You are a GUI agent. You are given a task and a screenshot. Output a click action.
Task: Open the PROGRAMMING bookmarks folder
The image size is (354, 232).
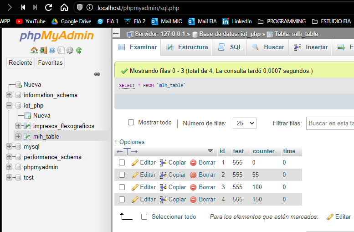[x=282, y=21]
